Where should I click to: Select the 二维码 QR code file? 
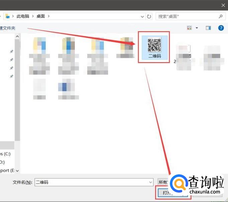(154, 47)
